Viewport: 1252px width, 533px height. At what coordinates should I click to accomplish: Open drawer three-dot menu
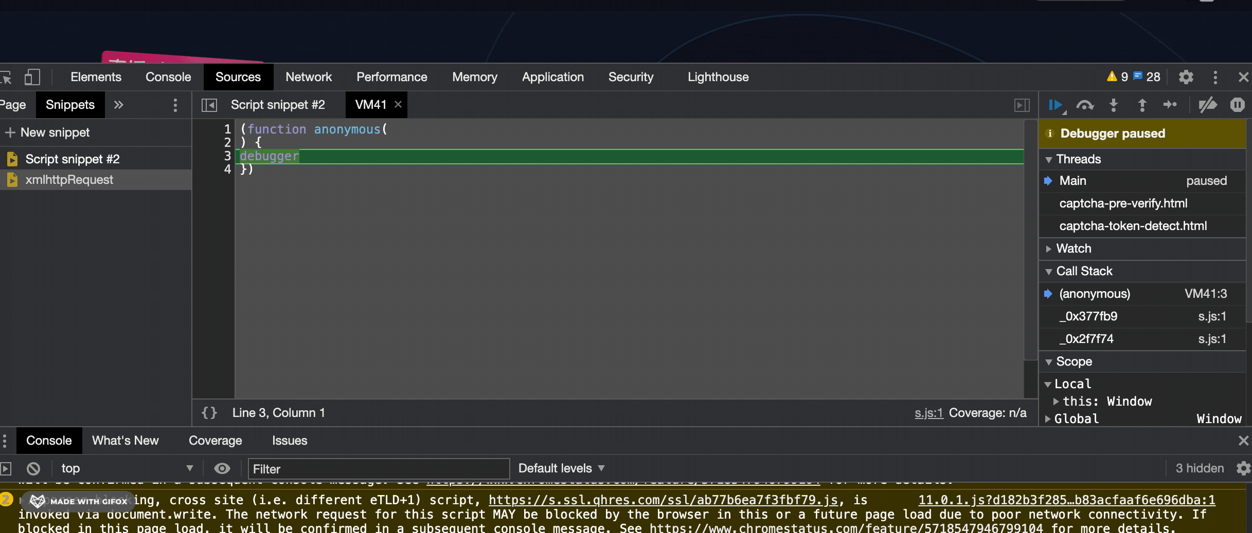tap(5, 441)
